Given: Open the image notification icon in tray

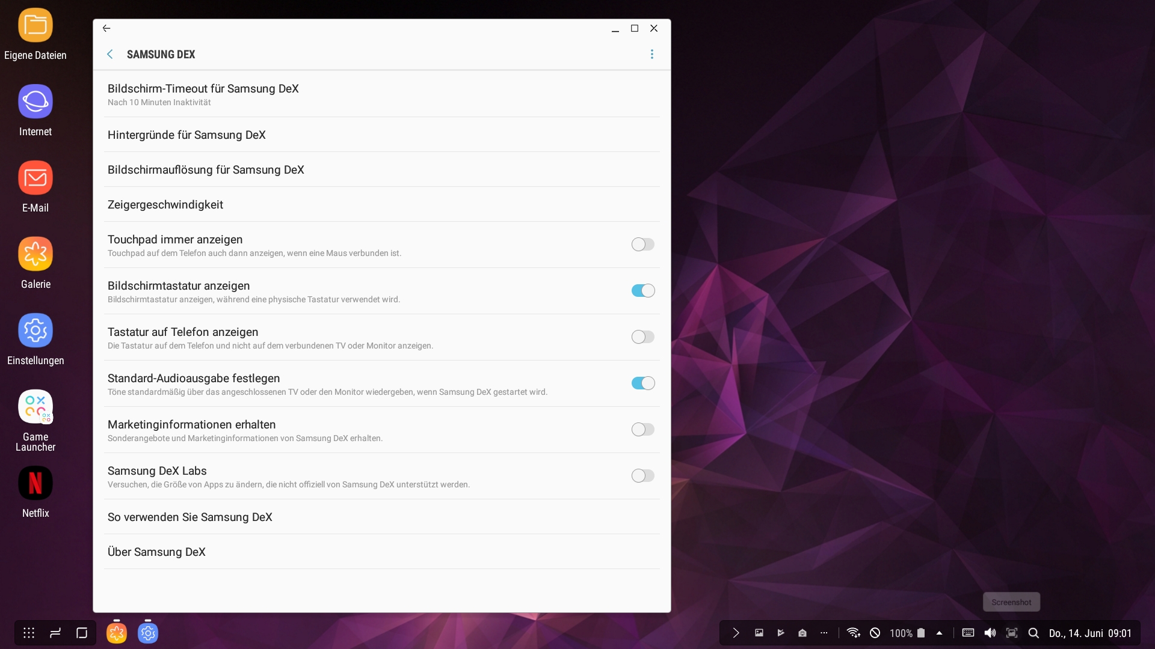Looking at the screenshot, I should (759, 633).
